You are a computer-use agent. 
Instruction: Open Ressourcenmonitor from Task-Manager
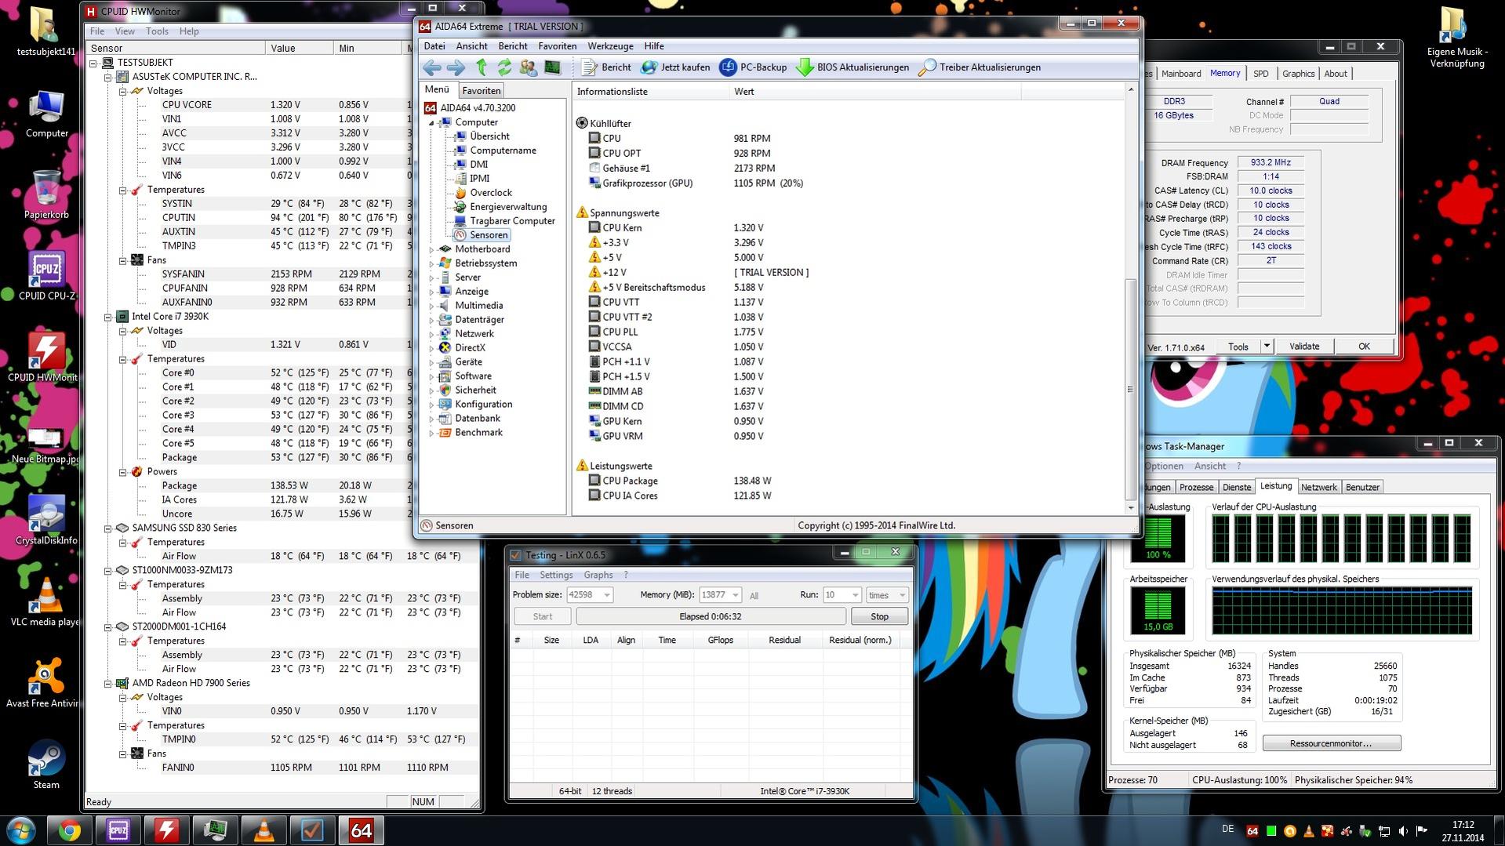(1331, 743)
